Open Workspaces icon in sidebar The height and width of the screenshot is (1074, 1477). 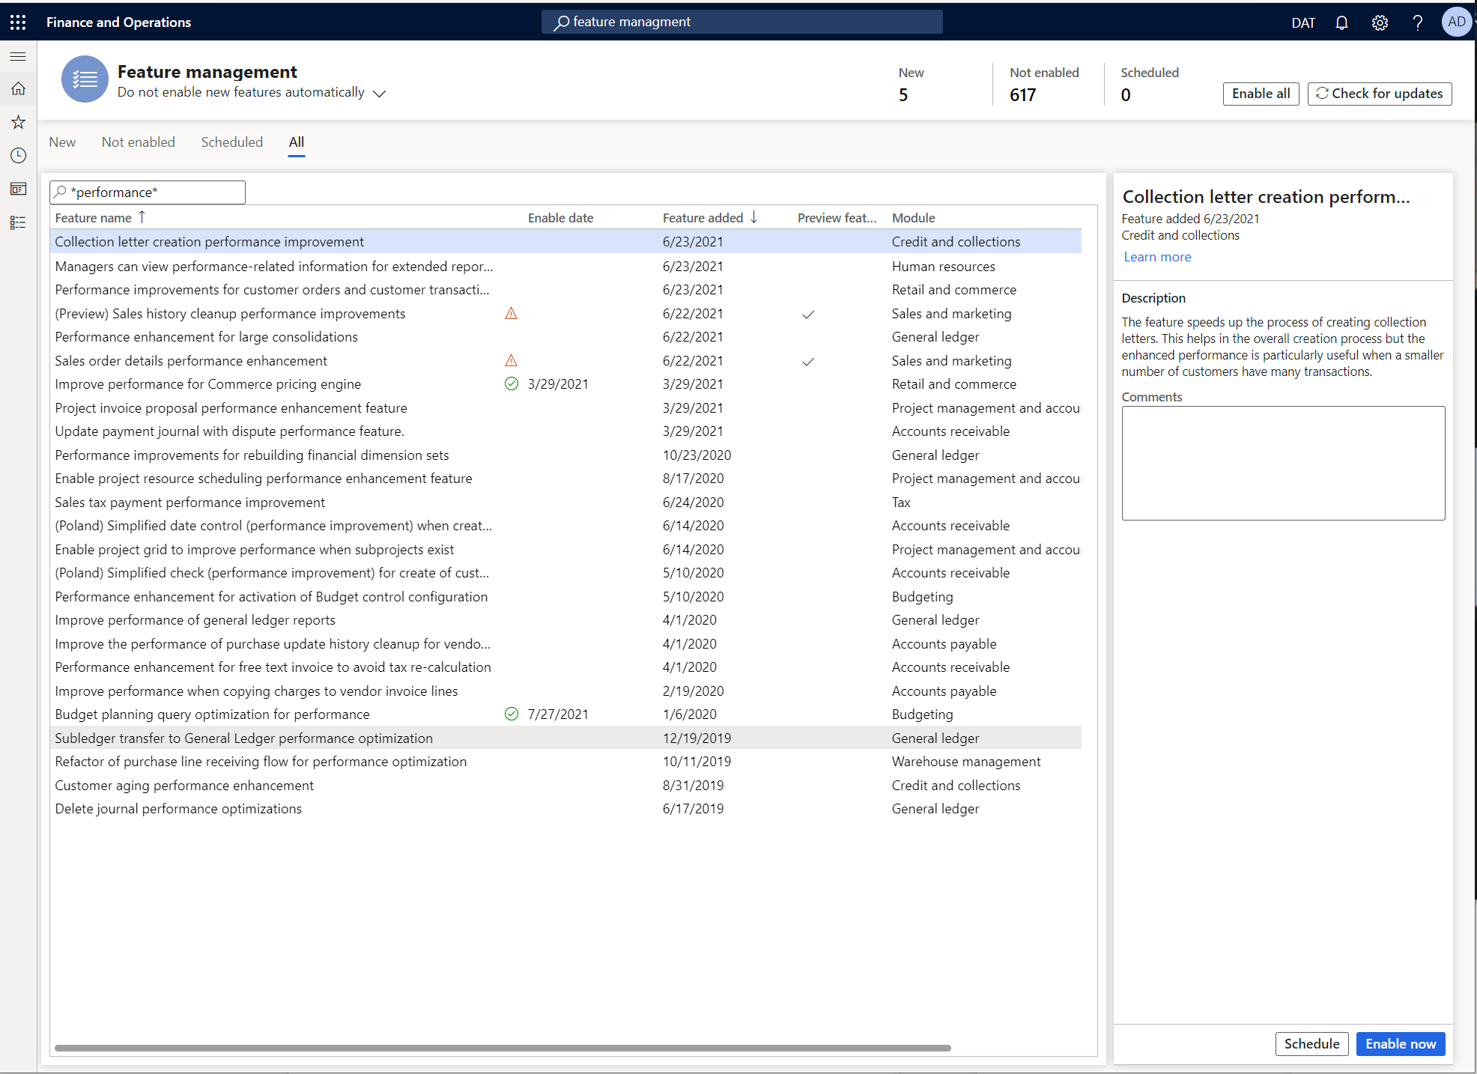click(x=18, y=189)
